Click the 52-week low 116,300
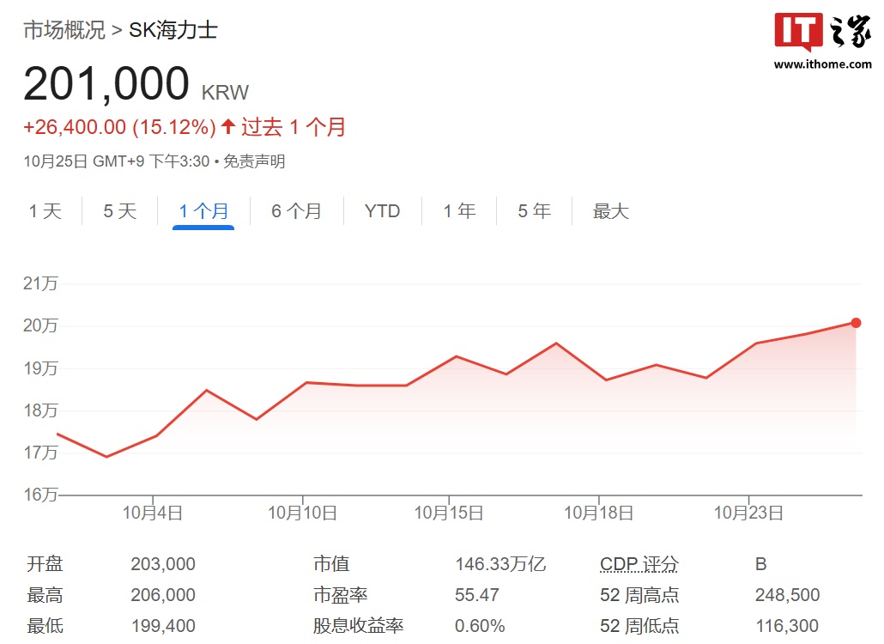Screen dimensions: 884x644 [x=787, y=626]
